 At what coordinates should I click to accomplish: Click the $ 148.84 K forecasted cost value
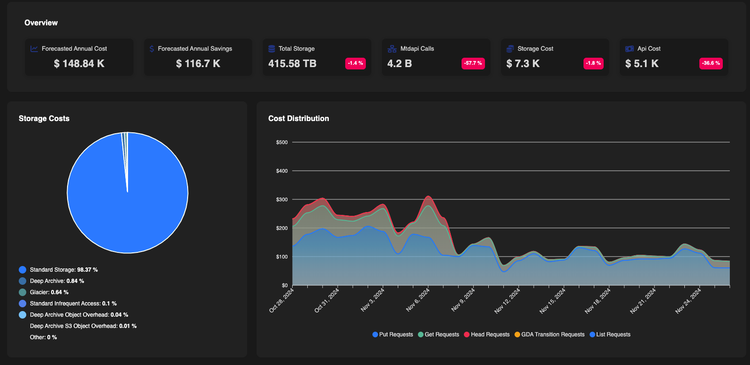coord(79,64)
